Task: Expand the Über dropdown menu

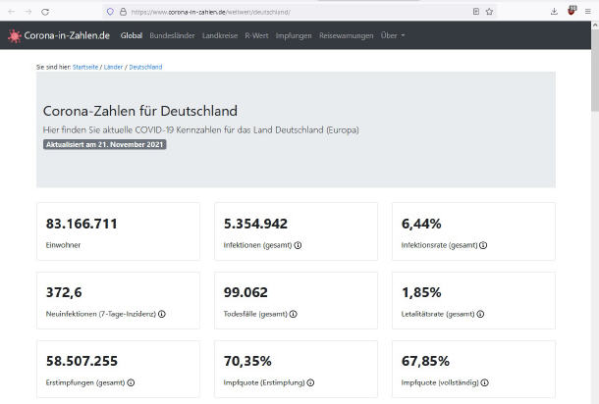Action: click(x=392, y=35)
